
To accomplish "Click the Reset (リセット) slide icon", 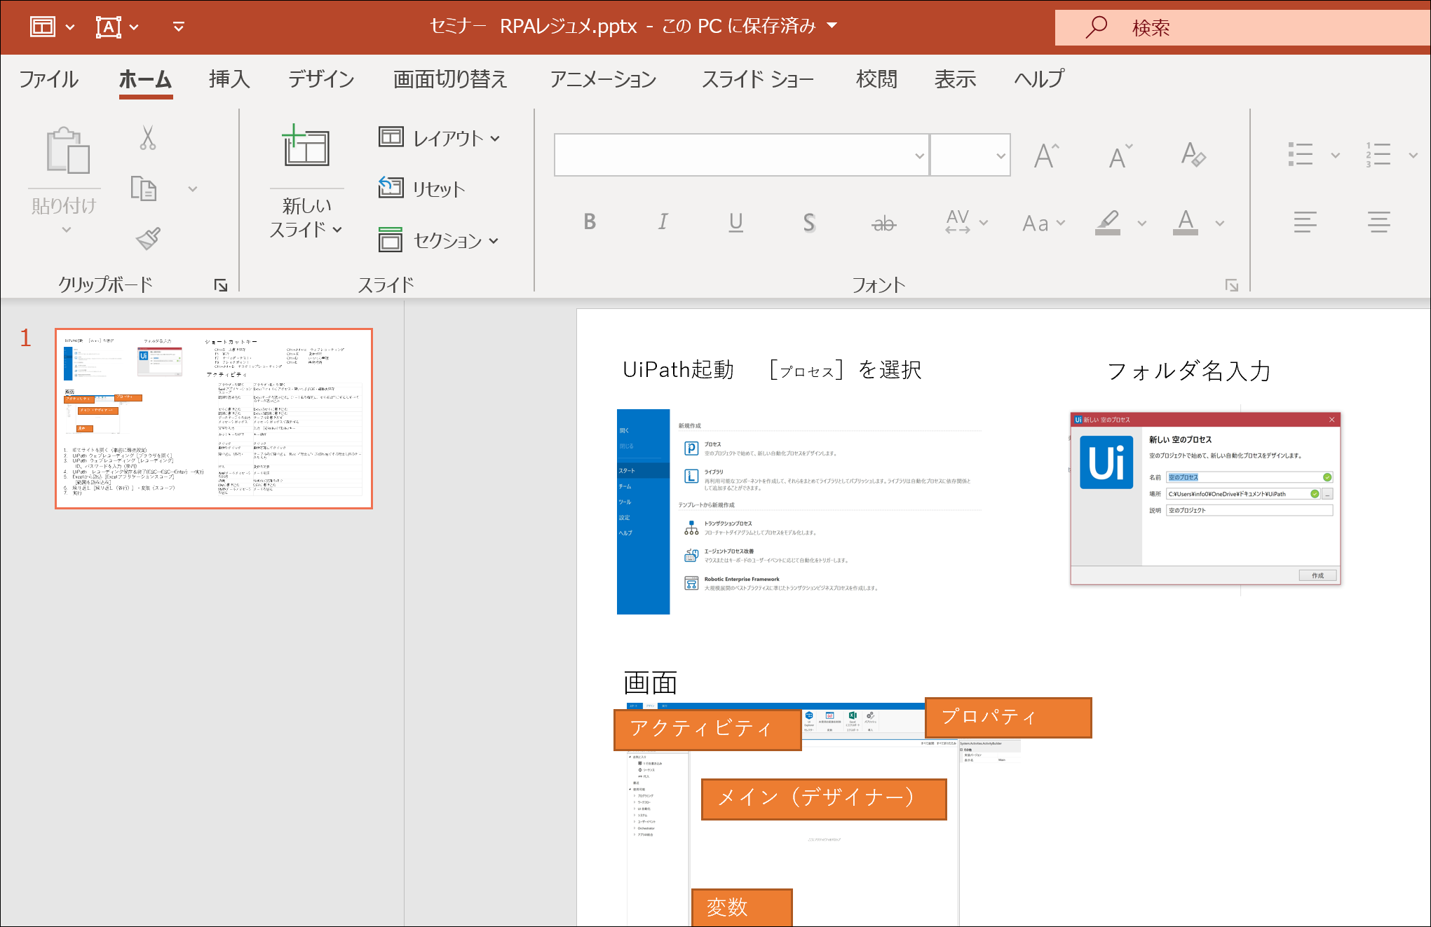I will coord(391,188).
